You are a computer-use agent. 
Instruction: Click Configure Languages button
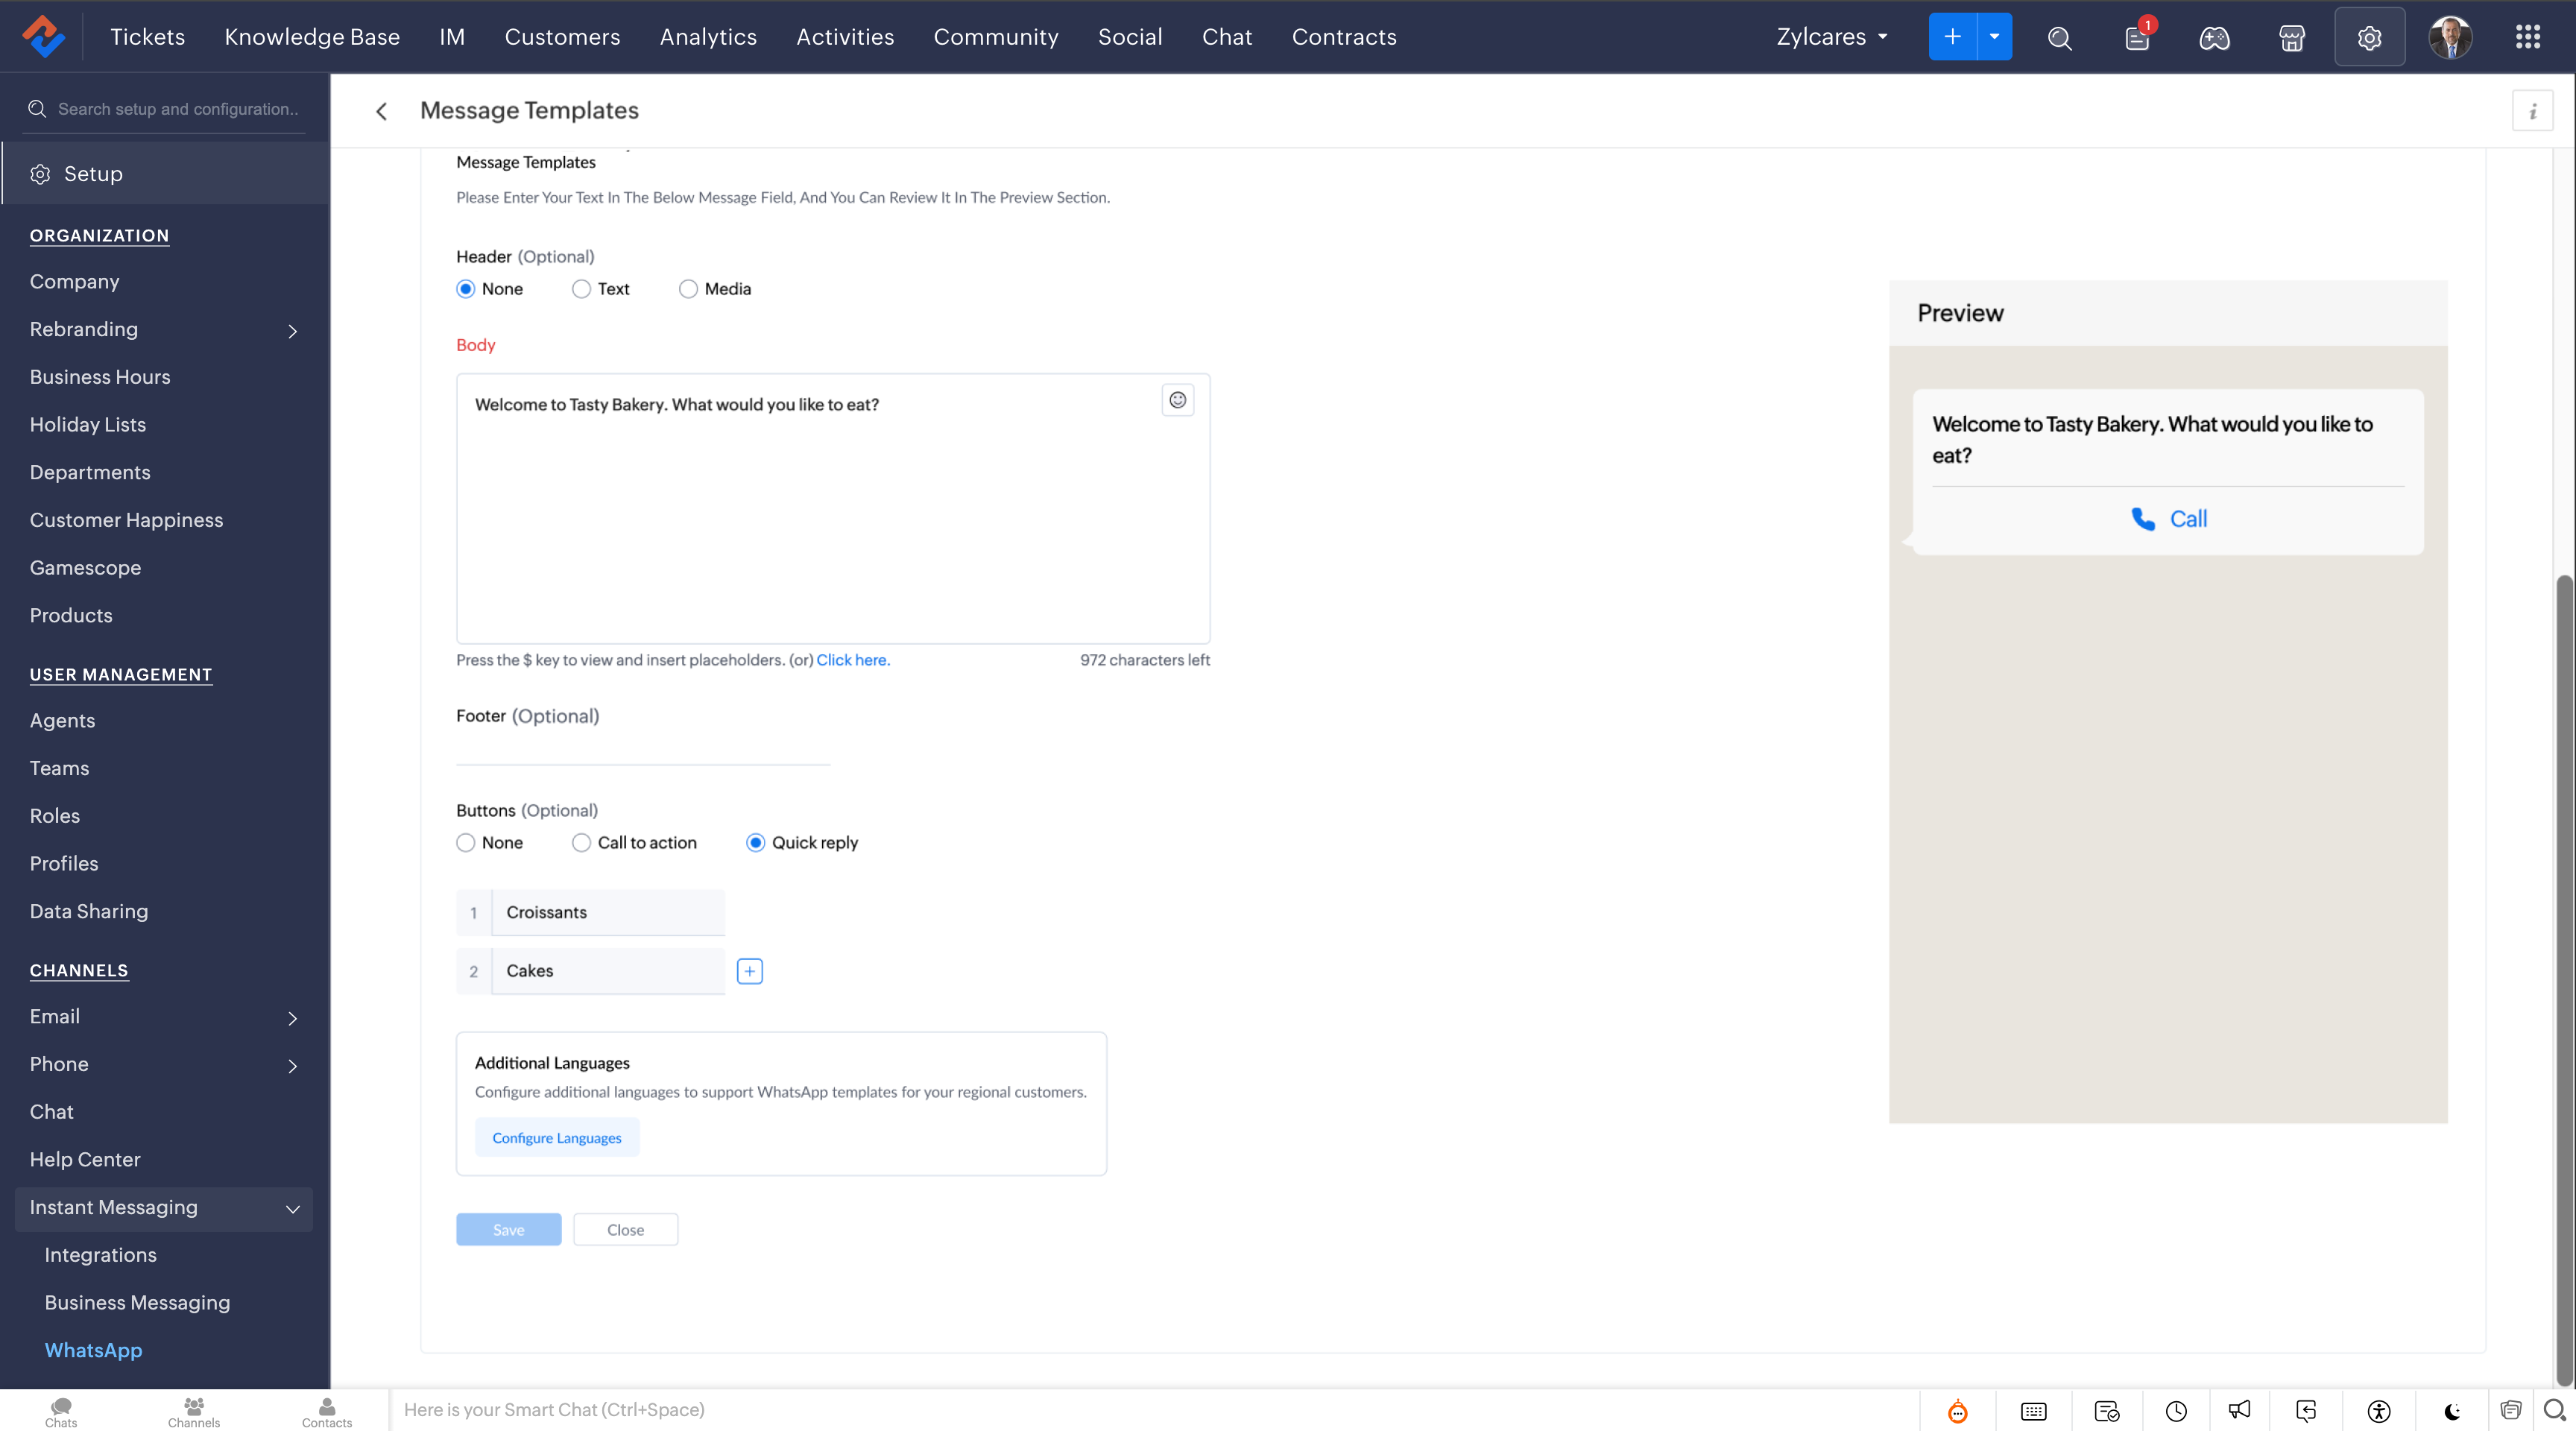pos(557,1138)
